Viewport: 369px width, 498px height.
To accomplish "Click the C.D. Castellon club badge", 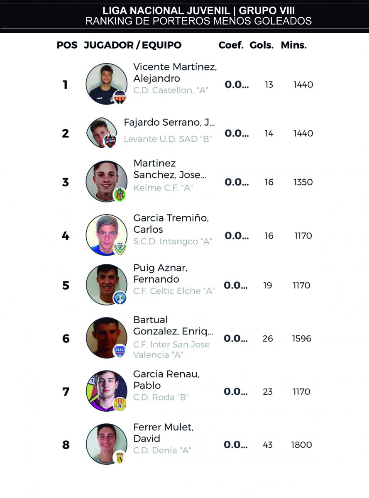I will click(120, 97).
